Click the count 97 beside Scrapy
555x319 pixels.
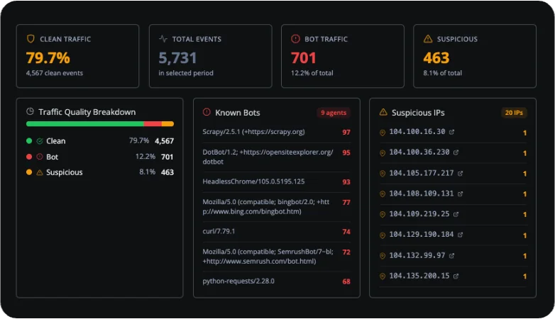coord(346,133)
